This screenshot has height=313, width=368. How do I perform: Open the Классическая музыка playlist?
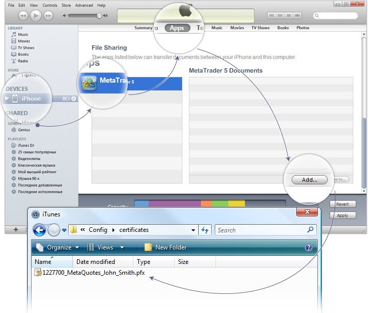36,165
